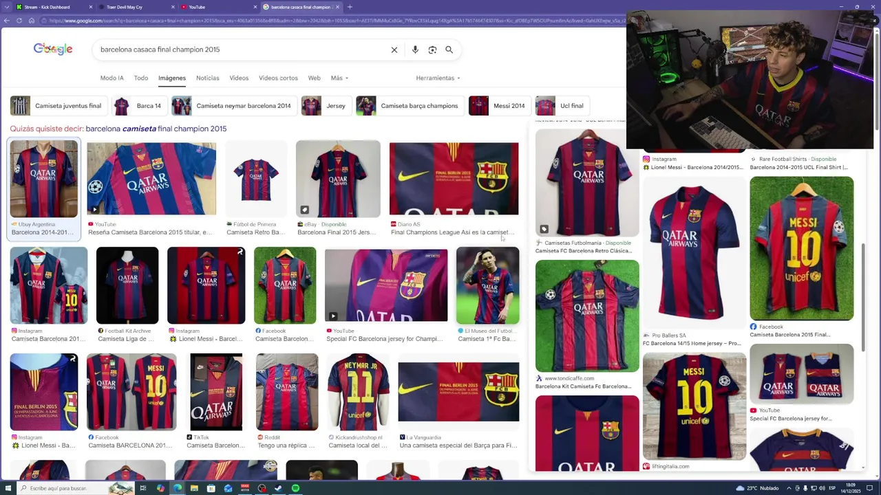This screenshot has height=495, width=881.
Task: Click YouTube Special FC Barcelona jersey caption
Action: point(791,418)
